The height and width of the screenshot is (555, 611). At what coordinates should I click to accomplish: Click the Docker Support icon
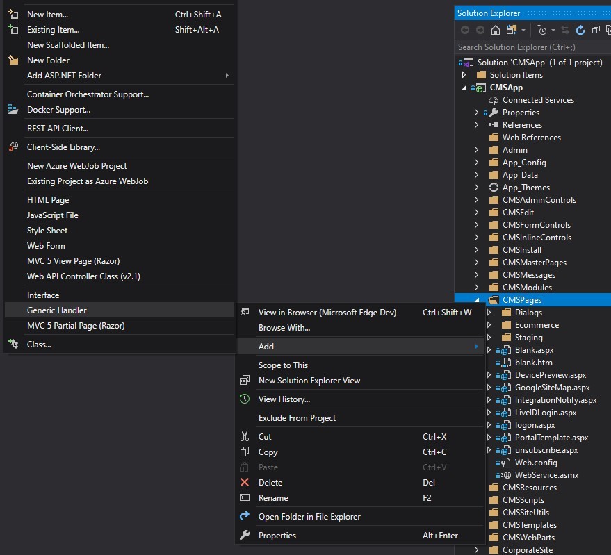pos(13,110)
